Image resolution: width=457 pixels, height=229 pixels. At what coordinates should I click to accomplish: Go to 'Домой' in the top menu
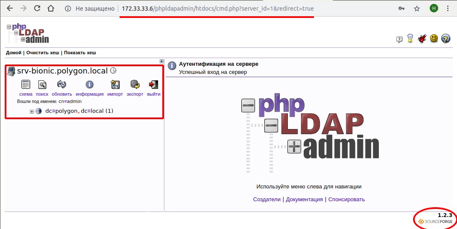tap(14, 53)
